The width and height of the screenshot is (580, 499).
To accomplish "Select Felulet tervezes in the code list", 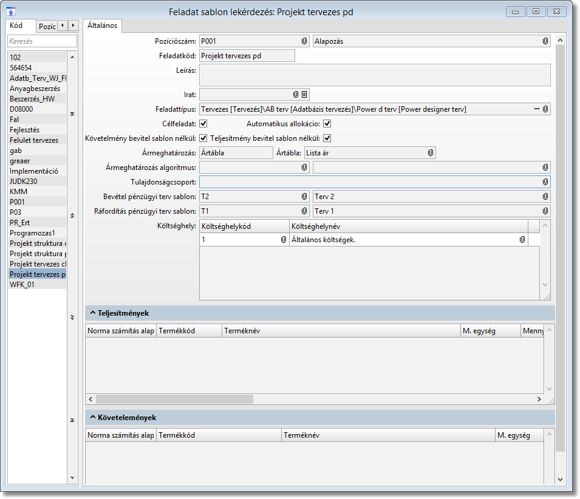I will [x=35, y=140].
